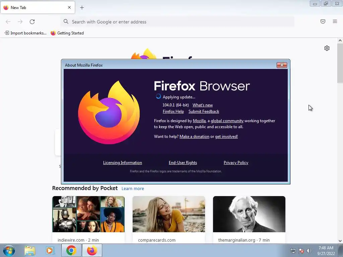Launch Windows Media Player from taskbar

point(50,251)
